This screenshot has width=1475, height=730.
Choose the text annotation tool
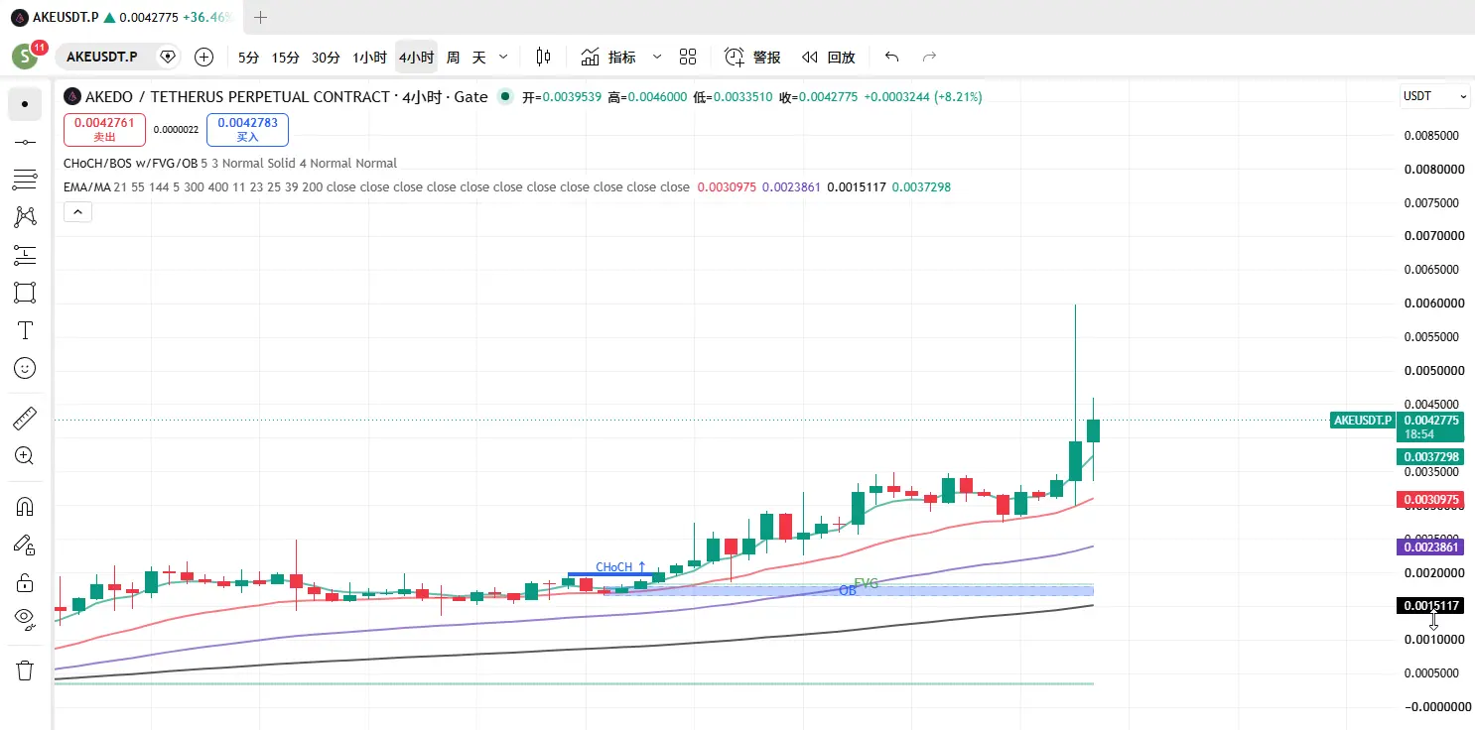pyautogui.click(x=25, y=330)
